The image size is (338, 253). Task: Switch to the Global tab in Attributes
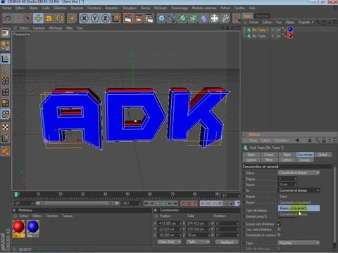coord(323,155)
